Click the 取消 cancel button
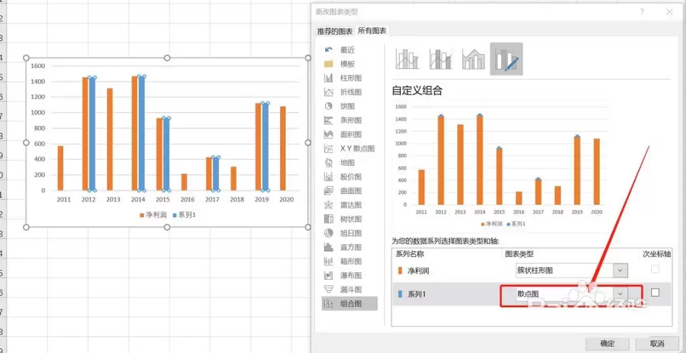The height and width of the screenshot is (353, 686). [x=657, y=344]
